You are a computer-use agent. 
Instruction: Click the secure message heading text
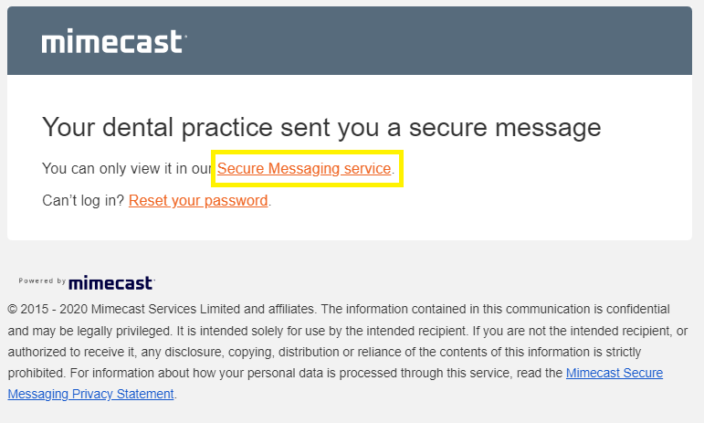click(x=321, y=127)
